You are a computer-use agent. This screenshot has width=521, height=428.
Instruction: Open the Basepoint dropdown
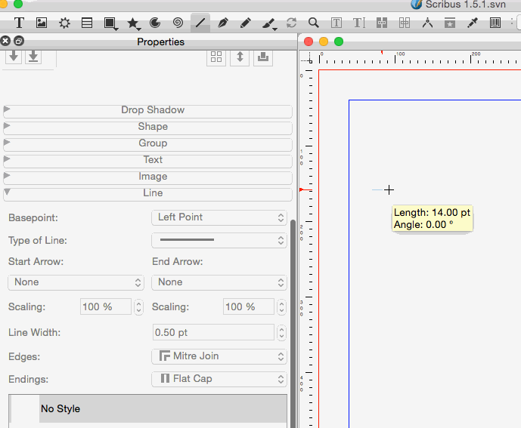click(x=219, y=217)
